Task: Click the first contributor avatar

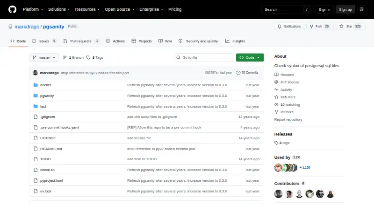Action: point(278,194)
